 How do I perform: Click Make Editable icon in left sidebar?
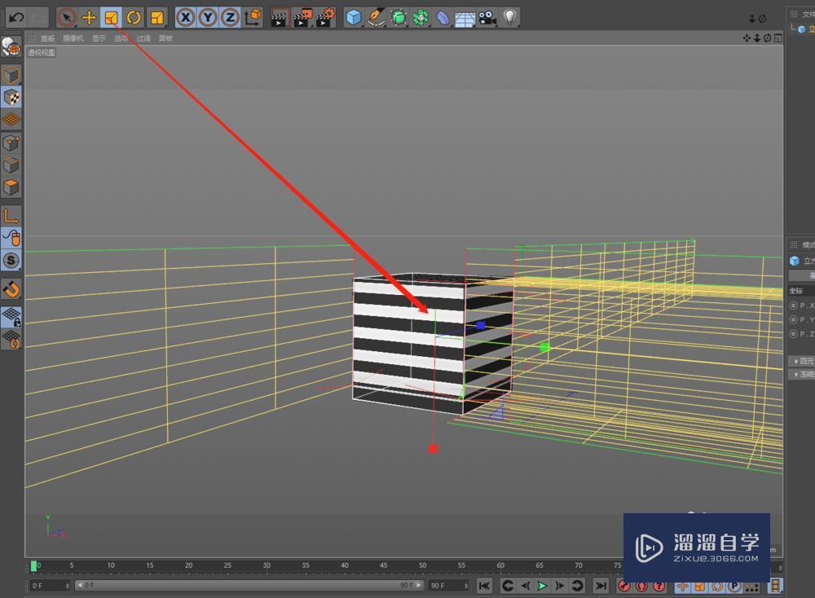[11, 46]
